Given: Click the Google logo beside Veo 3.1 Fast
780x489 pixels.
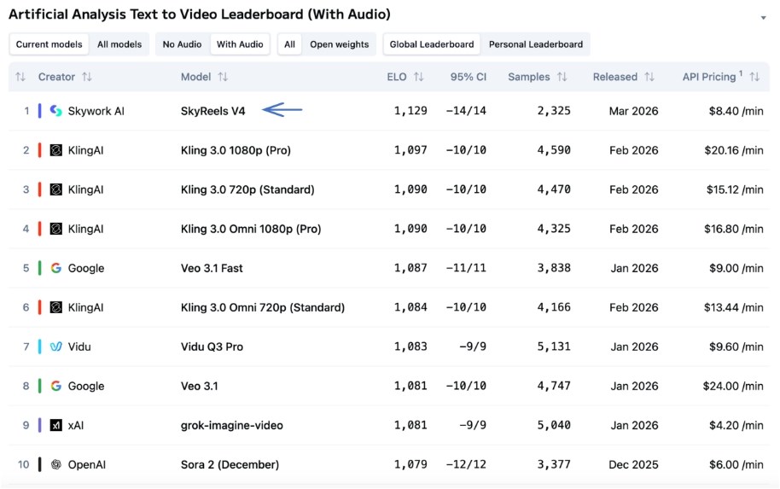Looking at the screenshot, I should click(x=56, y=268).
